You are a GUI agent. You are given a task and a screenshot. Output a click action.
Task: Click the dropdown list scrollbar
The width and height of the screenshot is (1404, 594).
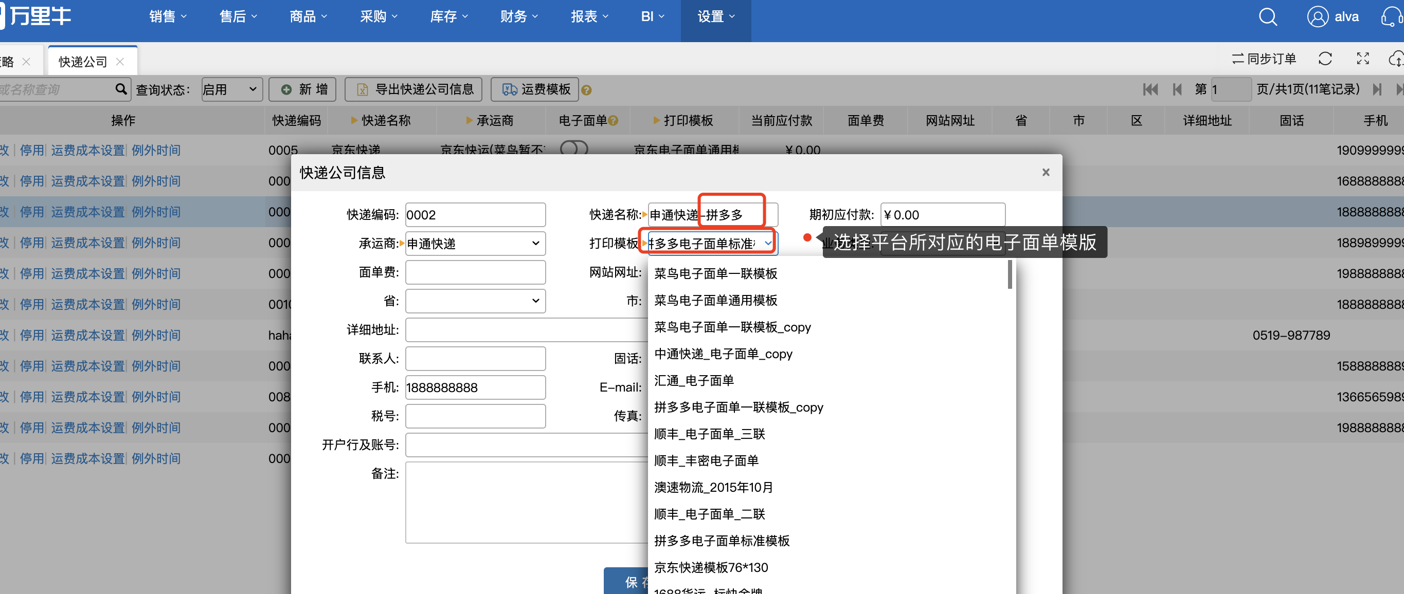point(1010,274)
